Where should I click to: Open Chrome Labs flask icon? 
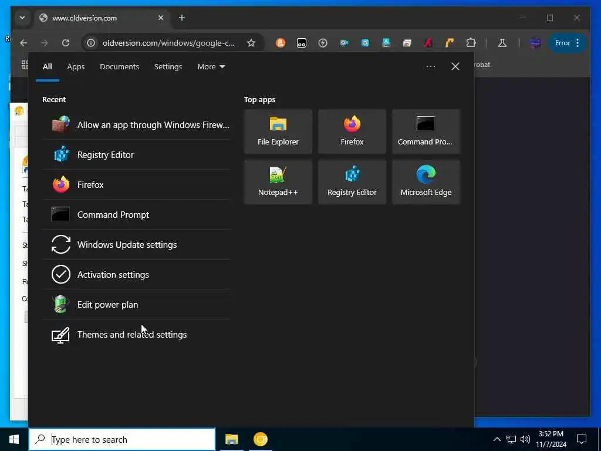click(502, 43)
